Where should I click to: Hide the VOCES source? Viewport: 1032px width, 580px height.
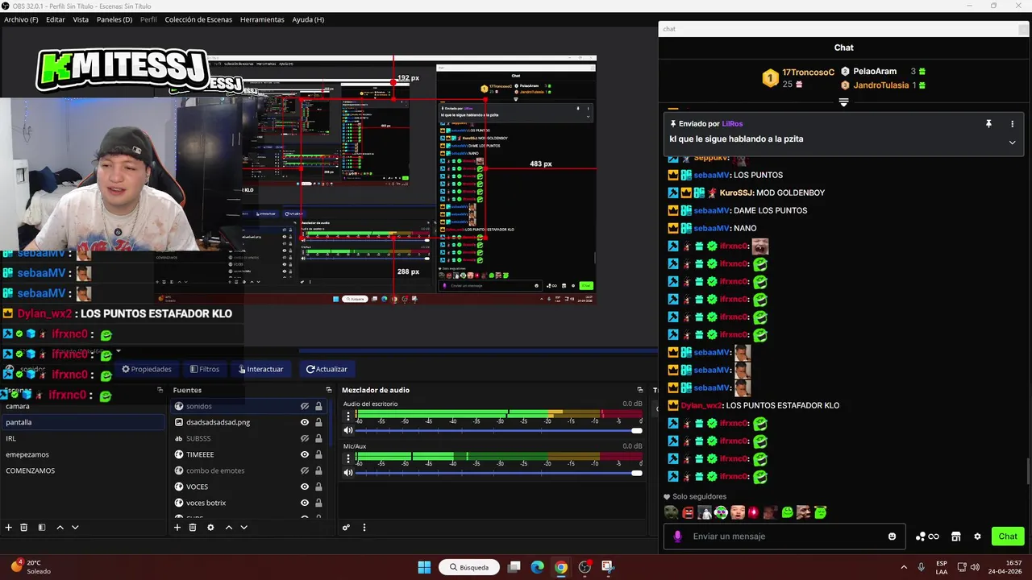click(x=305, y=487)
